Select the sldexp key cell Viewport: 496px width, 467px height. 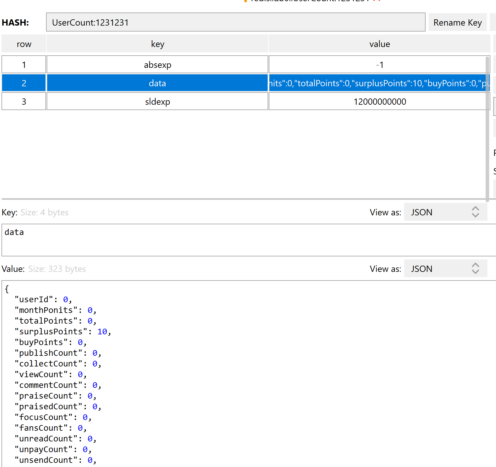click(x=157, y=101)
